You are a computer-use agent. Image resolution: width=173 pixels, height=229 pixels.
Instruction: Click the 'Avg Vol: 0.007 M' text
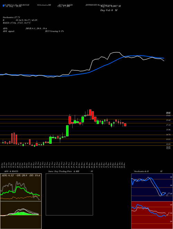coord(110,6)
